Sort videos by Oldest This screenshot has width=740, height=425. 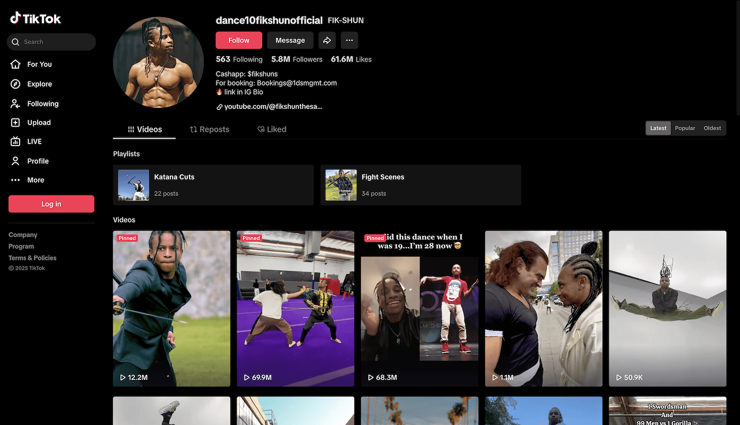tap(712, 128)
